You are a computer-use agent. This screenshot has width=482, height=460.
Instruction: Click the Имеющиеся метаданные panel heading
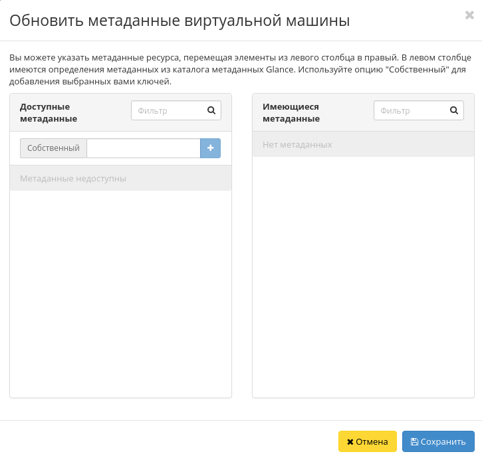click(x=291, y=112)
